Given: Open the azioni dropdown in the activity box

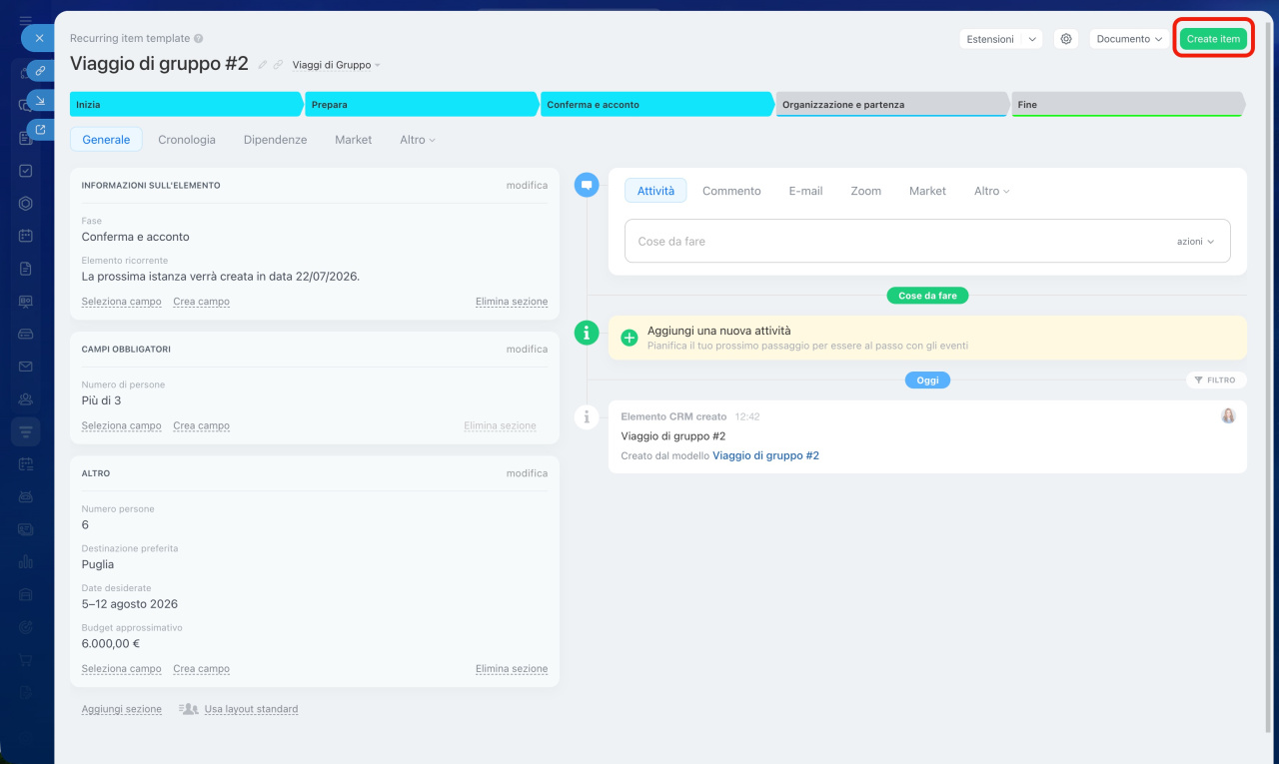Looking at the screenshot, I should pyautogui.click(x=1195, y=242).
